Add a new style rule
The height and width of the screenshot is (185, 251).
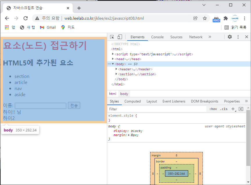(233, 109)
